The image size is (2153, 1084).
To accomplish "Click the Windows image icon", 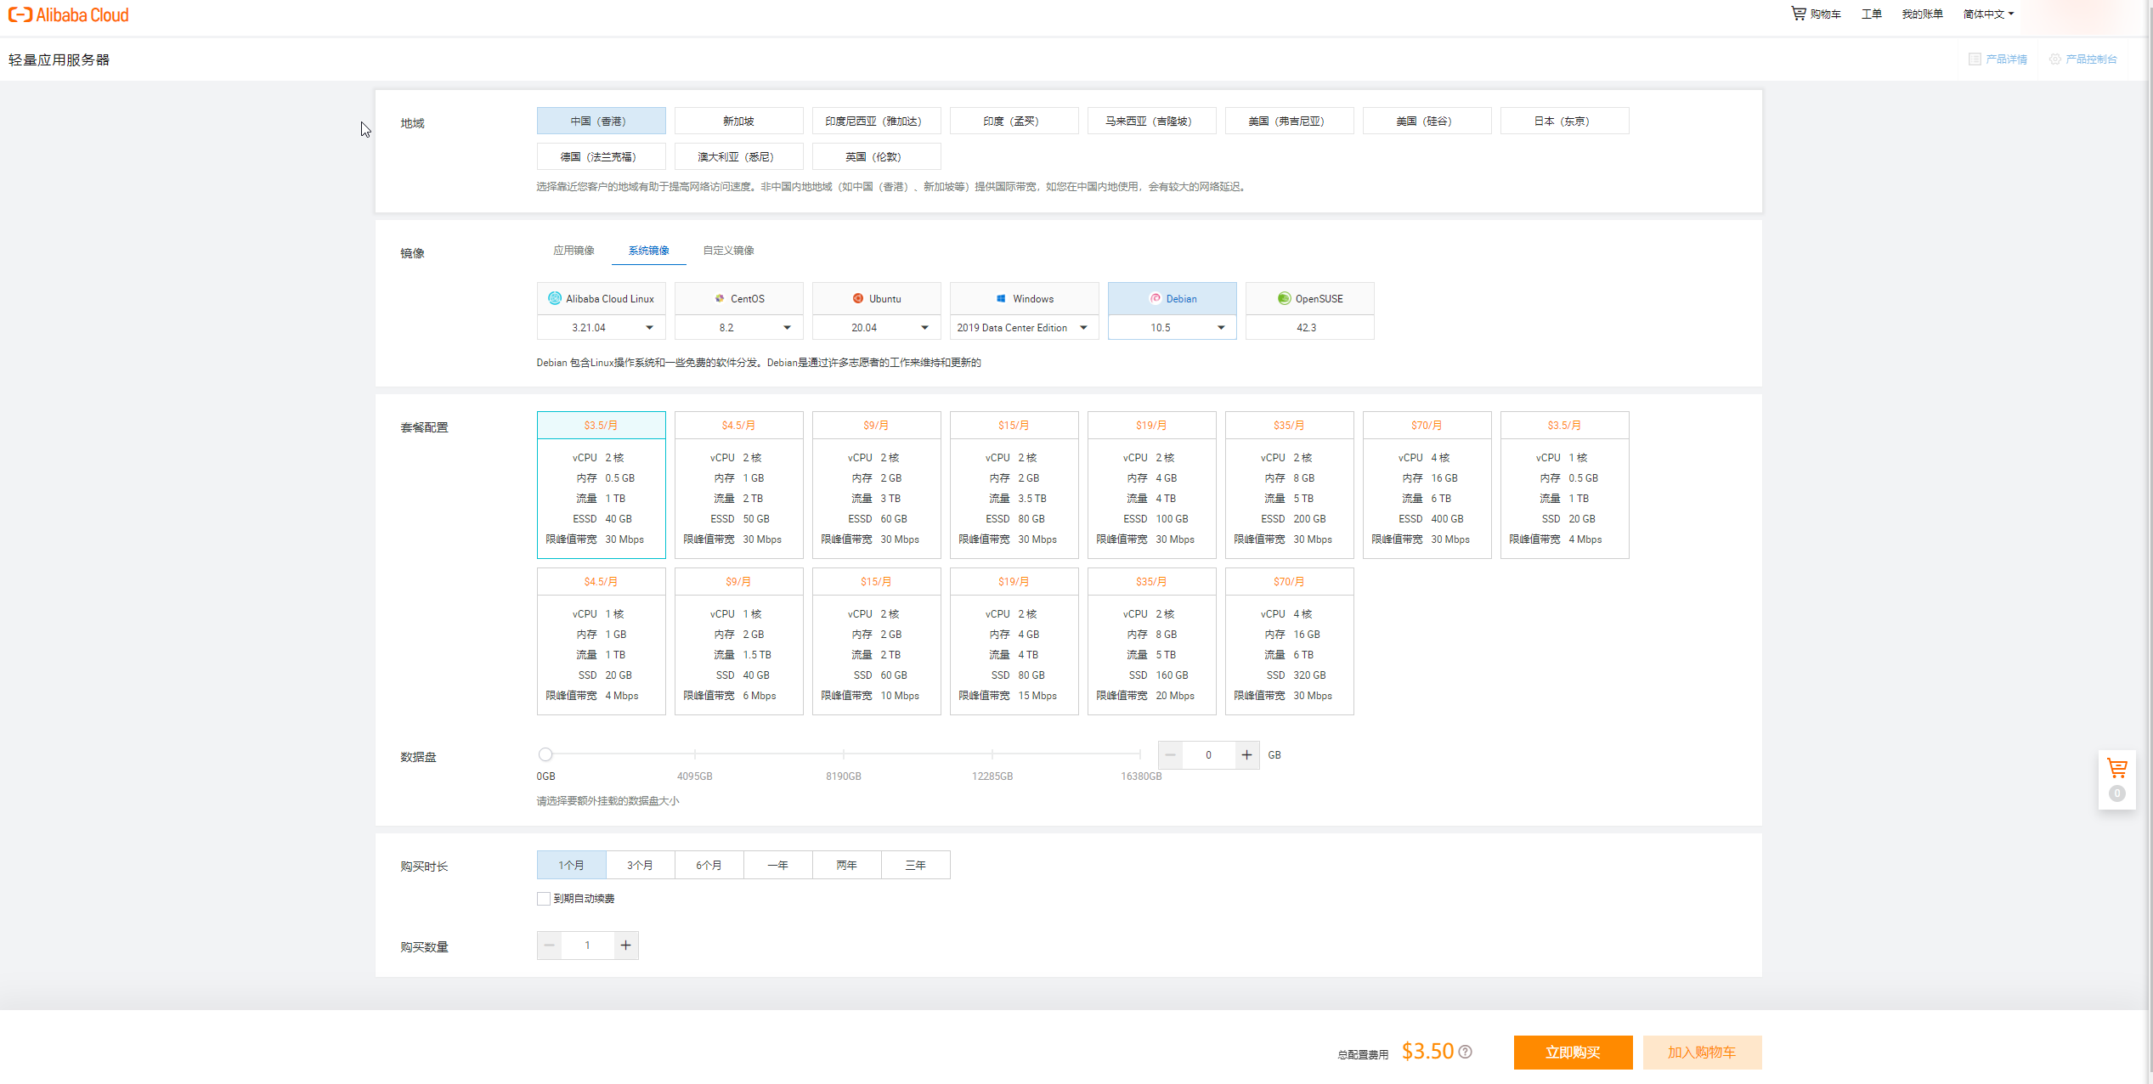I will 1001,298.
